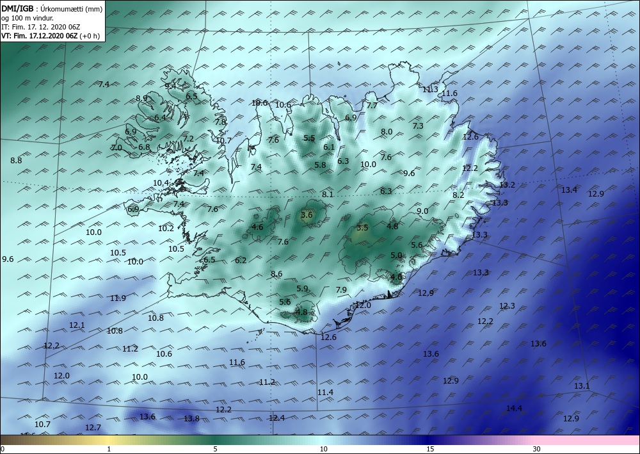Click the 9.0 value on the map
The image size is (640, 454).
422,211
